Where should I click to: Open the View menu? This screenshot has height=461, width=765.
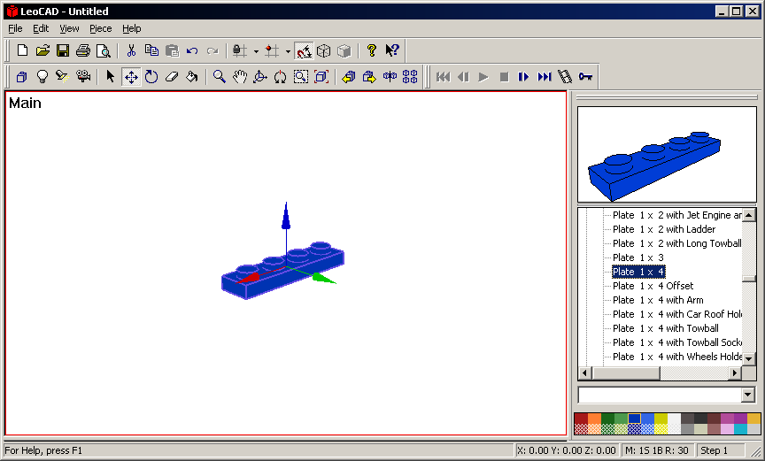69,28
